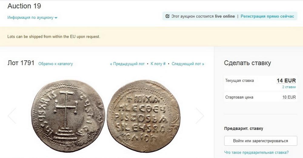Click the coin obverse image with cross
Viewport: 303px width, 158px height.
coord(68,116)
